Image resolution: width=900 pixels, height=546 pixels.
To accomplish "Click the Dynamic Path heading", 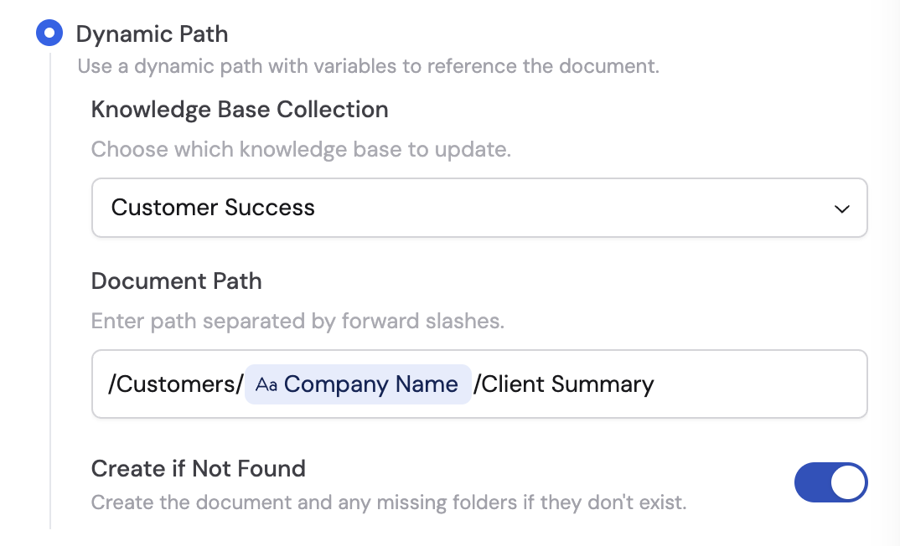I will click(x=153, y=34).
